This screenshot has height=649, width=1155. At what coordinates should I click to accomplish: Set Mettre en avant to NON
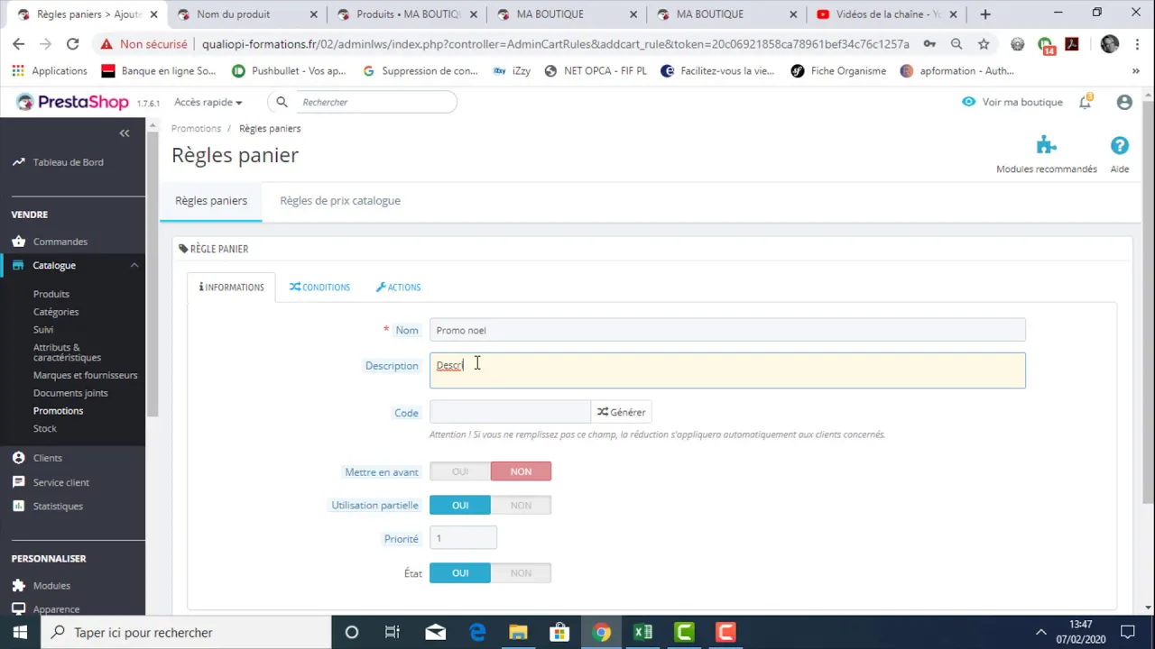click(521, 471)
